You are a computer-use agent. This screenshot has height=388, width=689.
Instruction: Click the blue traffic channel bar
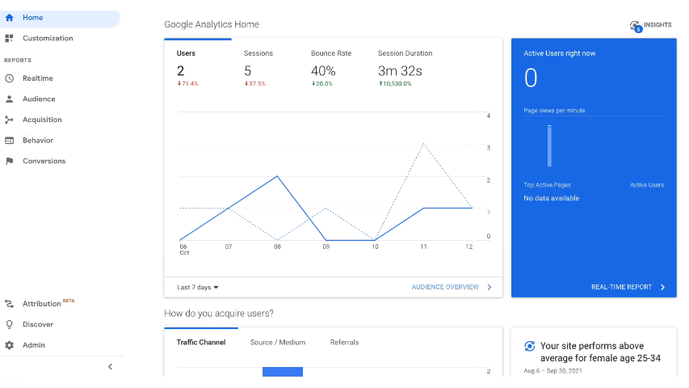[x=283, y=372]
